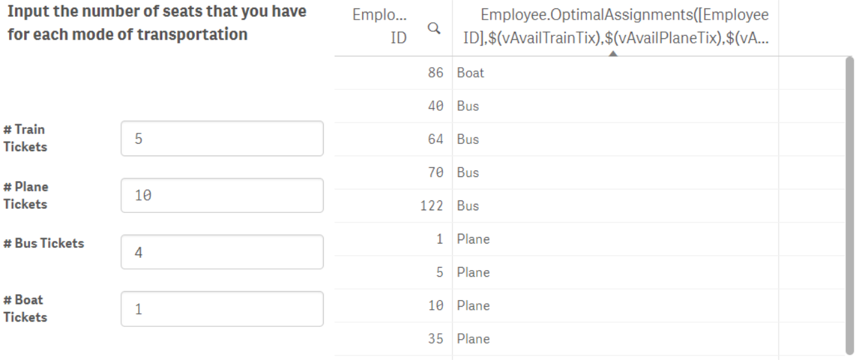859x360 pixels.
Task: Select employee ID 86 cell
Action: click(394, 73)
